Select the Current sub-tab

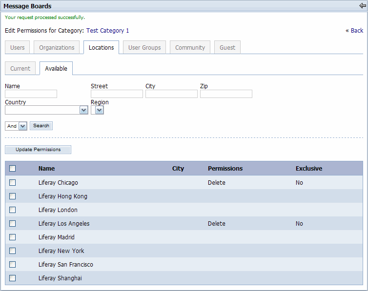coord(20,69)
